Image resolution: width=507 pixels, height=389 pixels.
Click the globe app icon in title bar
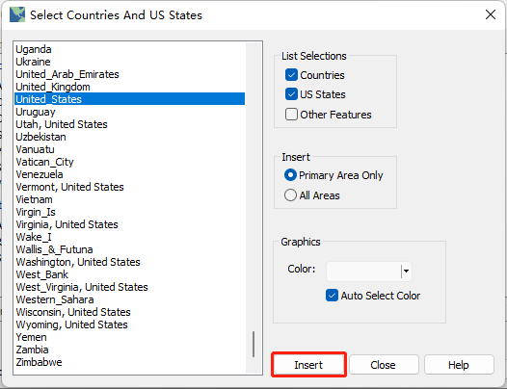coord(17,14)
